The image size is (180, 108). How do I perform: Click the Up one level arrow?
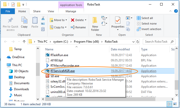coord(24,42)
